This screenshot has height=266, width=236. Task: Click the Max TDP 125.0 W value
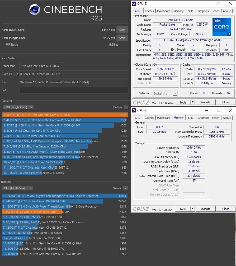[202, 24]
